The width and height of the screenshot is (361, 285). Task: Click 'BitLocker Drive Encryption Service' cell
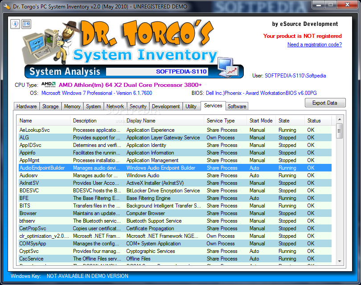[163, 191]
